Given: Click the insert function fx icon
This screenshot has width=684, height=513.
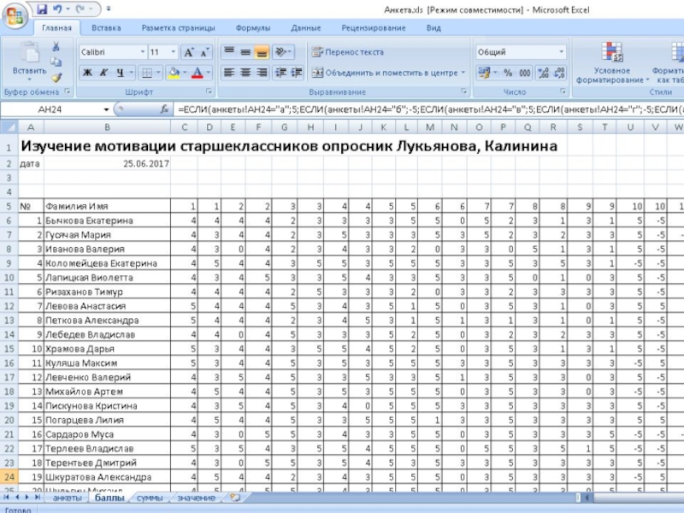Looking at the screenshot, I should click(165, 109).
